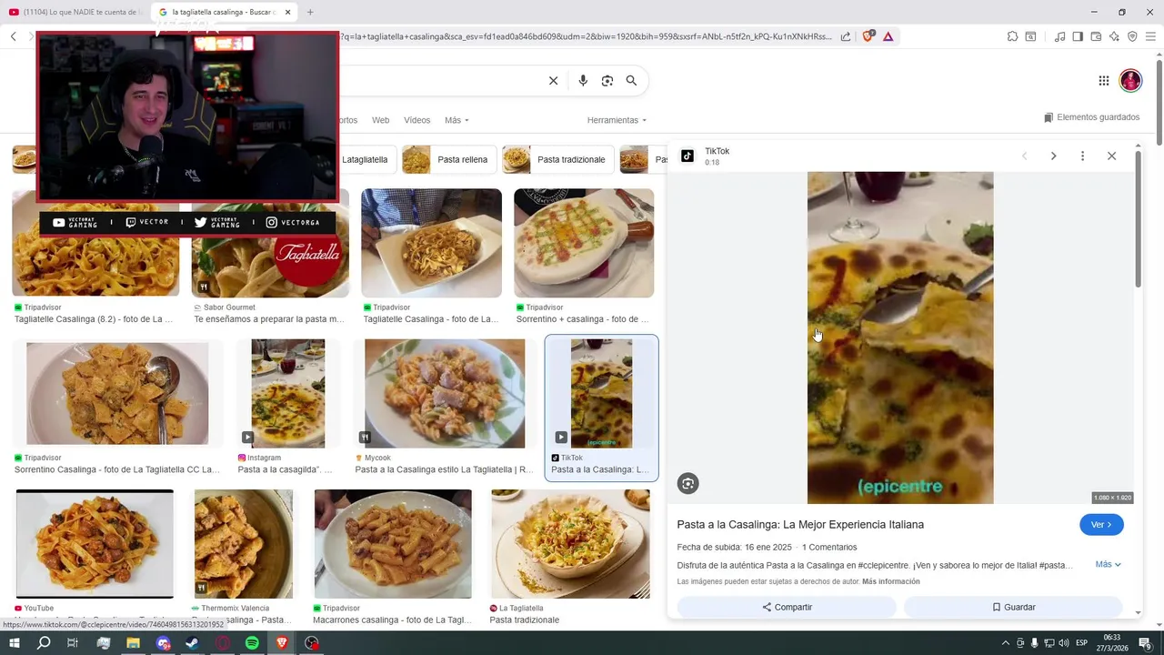The width and height of the screenshot is (1164, 655).
Task: Open Leo AI assistant sparkle icon
Action: [1114, 36]
